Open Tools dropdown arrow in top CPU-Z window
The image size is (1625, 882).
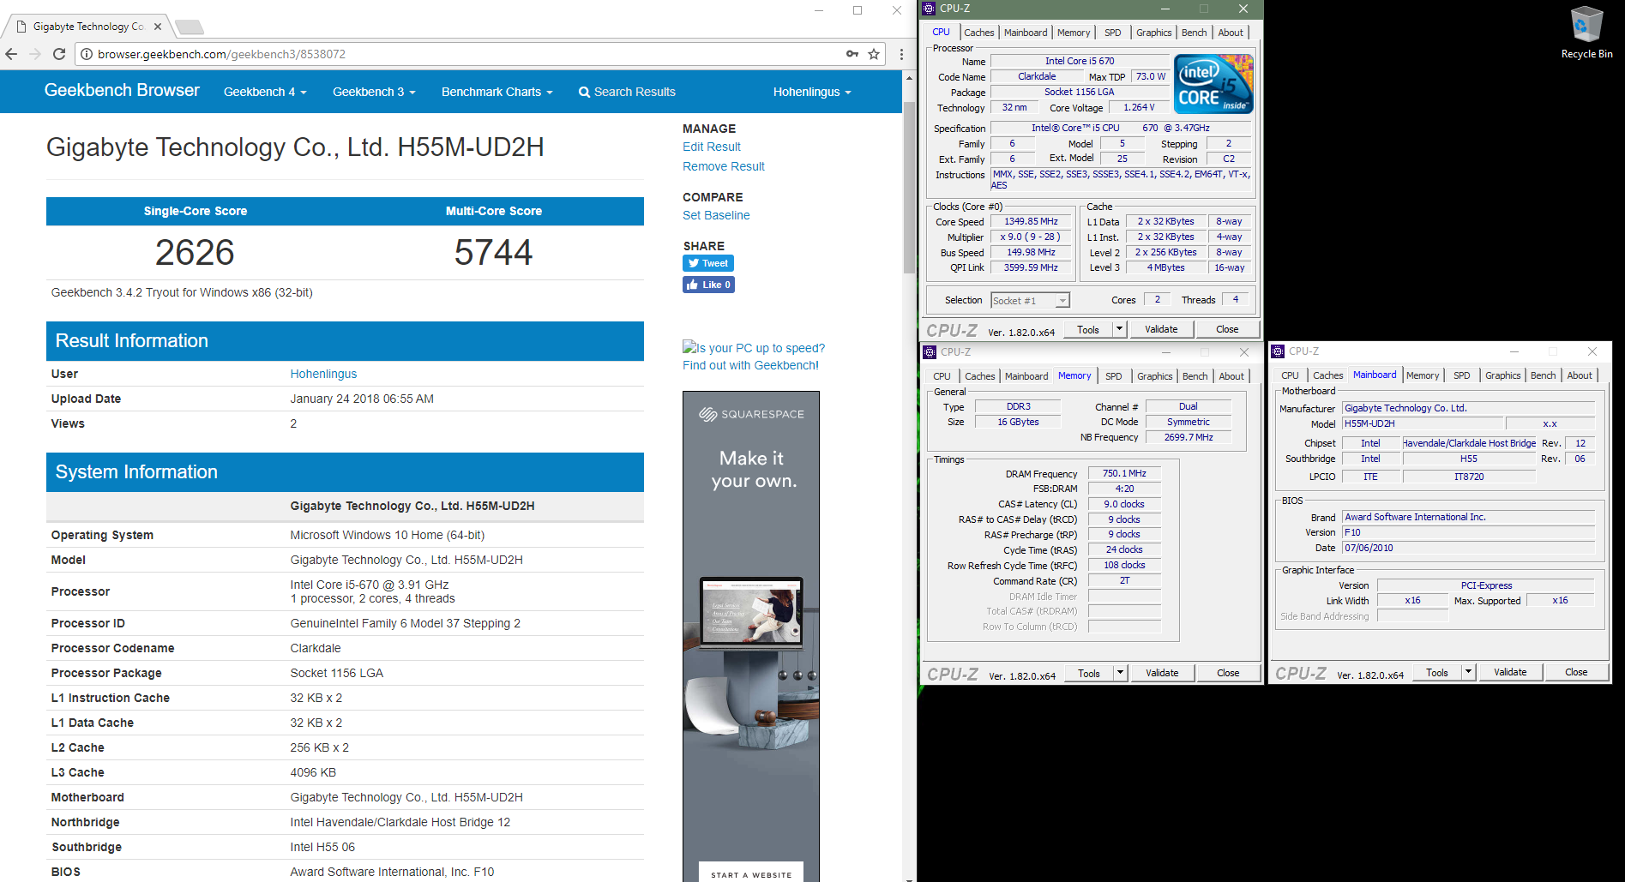pos(1119,329)
